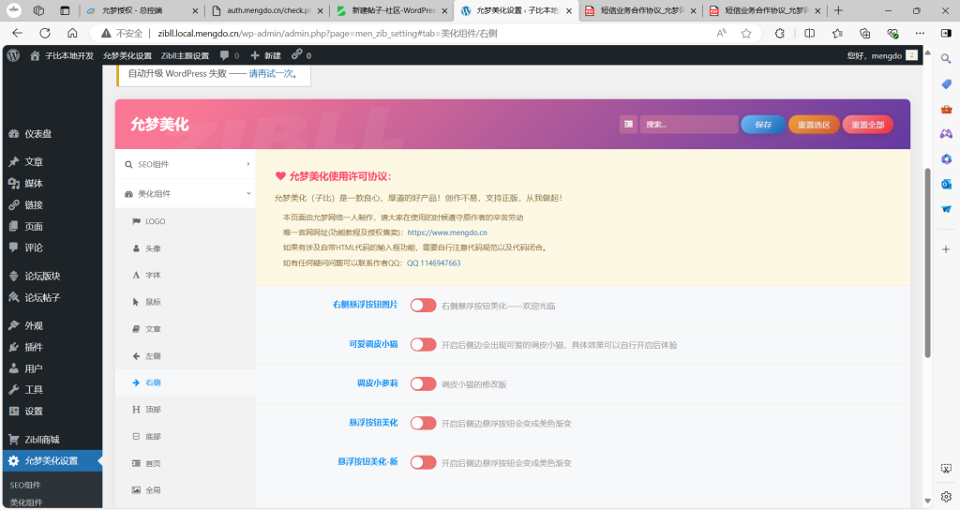The height and width of the screenshot is (510, 960).
Task: Click the expand-all icon beside search box
Action: [x=628, y=125]
